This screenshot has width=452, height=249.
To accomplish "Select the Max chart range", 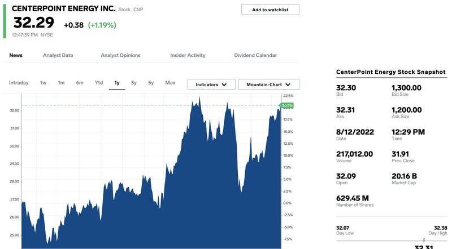I will point(170,83).
